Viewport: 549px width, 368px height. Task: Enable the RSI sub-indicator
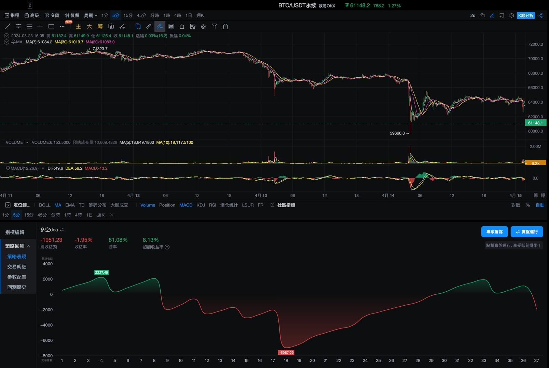[212, 205]
